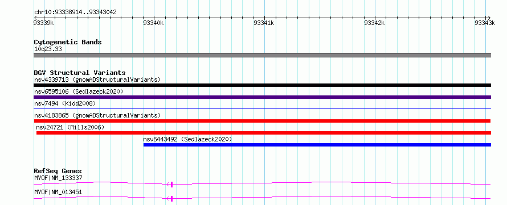Click the DGV Structural Variants track title
The width and height of the screenshot is (507, 205).
click(80, 73)
